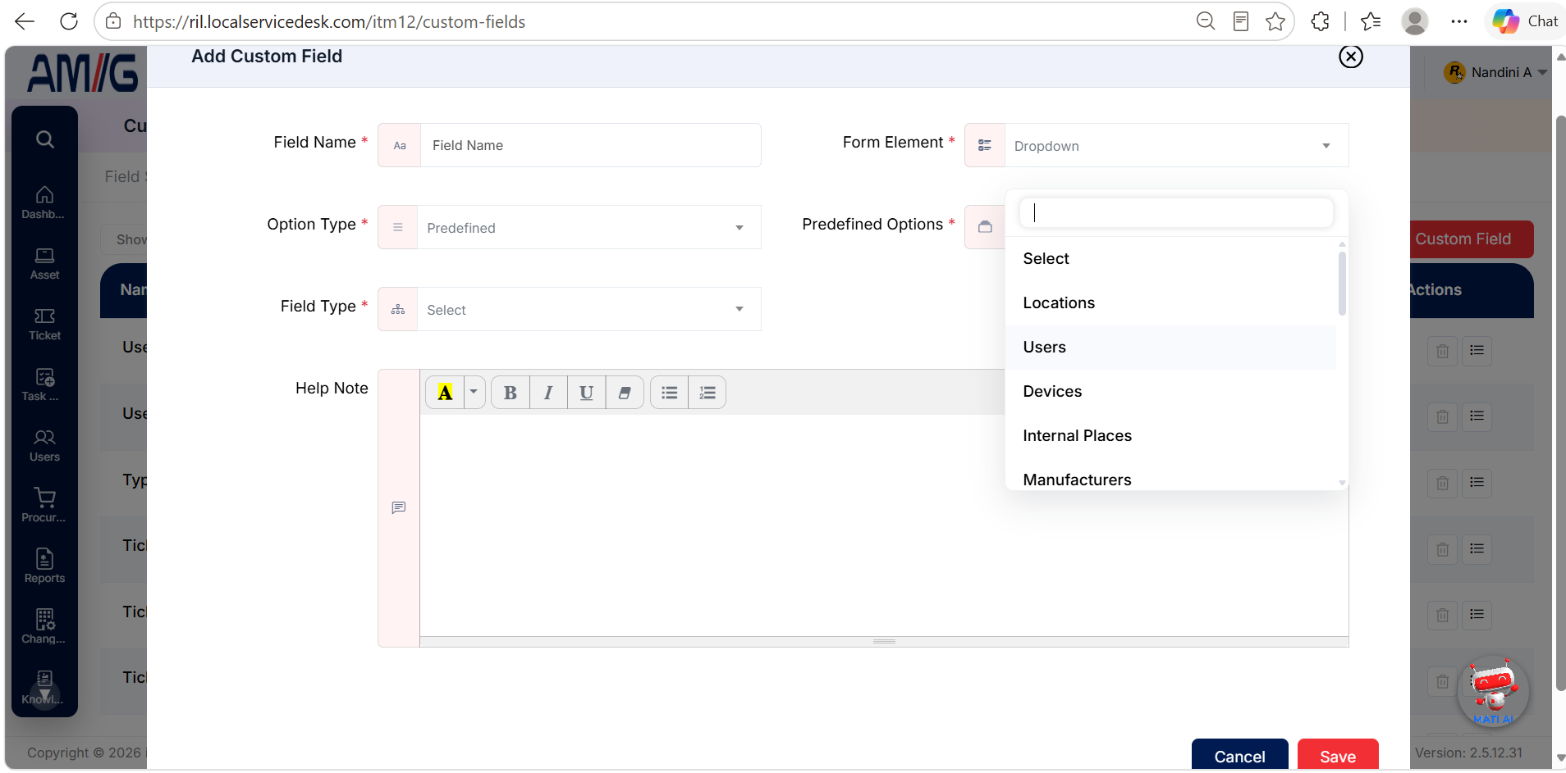Open the Users sidebar section

[44, 446]
